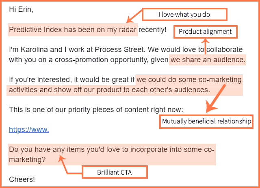Click the "Mutually beneficial relationship" label
Viewport: 260px width, 188px height.
pos(206,121)
